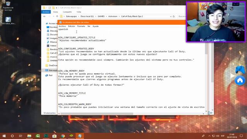
Task: Open the recent locations dropdown in Explorer
Action: [x=54, y=16]
